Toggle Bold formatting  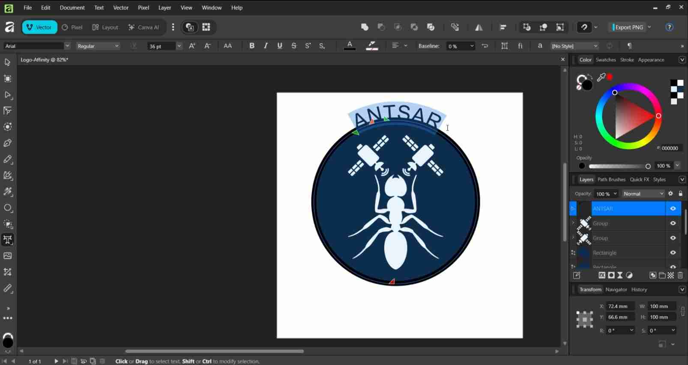pos(252,46)
